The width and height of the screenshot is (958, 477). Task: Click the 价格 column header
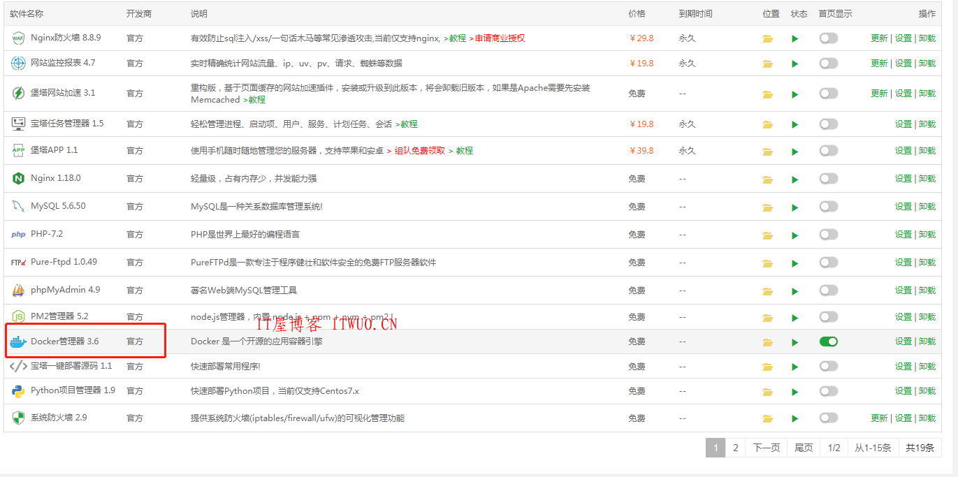[x=637, y=14]
